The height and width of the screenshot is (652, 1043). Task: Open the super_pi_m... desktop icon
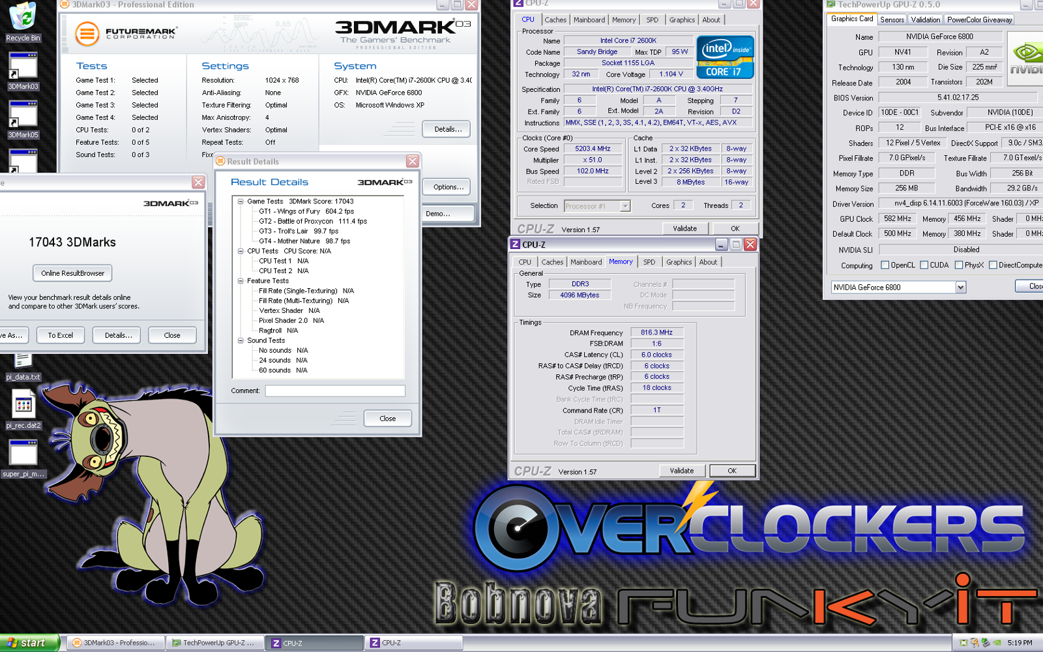(23, 459)
